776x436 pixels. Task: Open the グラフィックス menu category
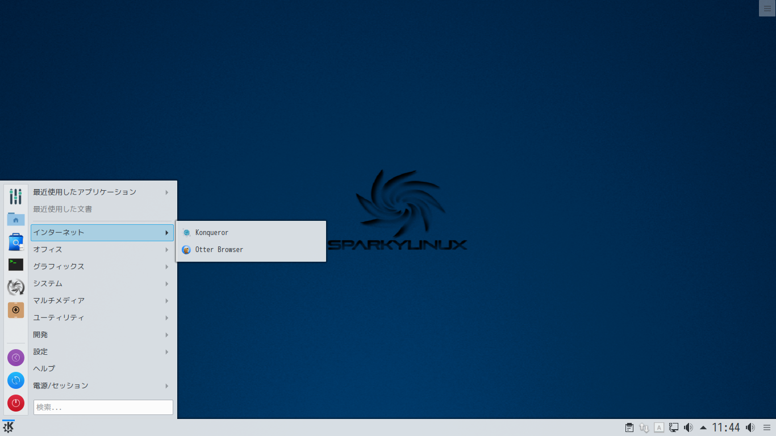pyautogui.click(x=102, y=267)
